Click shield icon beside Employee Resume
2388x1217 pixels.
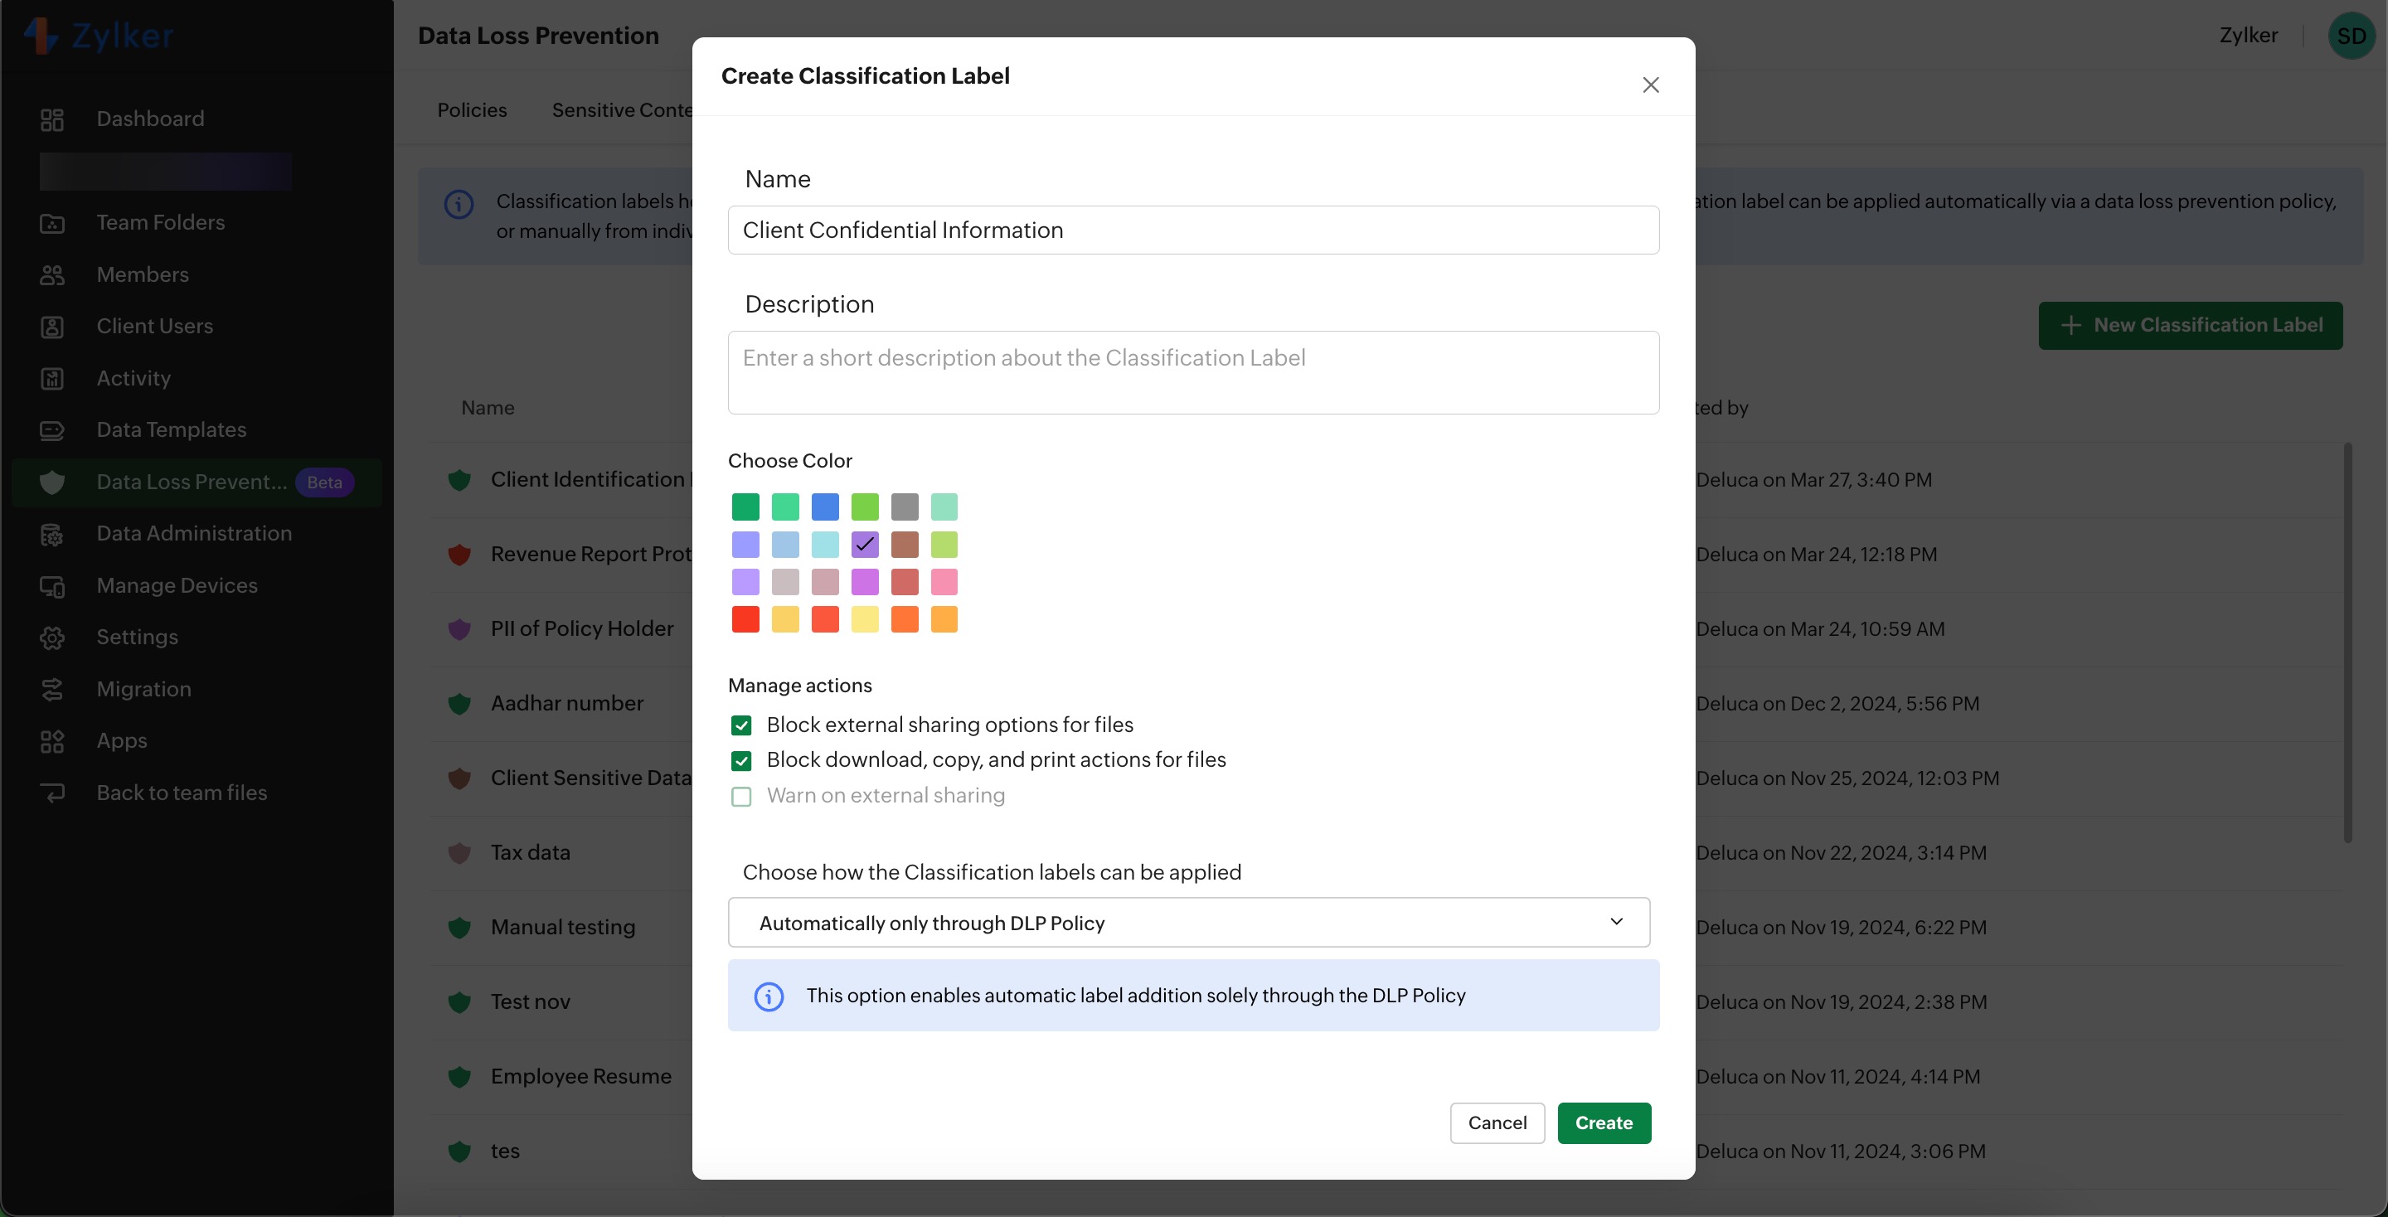459,1077
